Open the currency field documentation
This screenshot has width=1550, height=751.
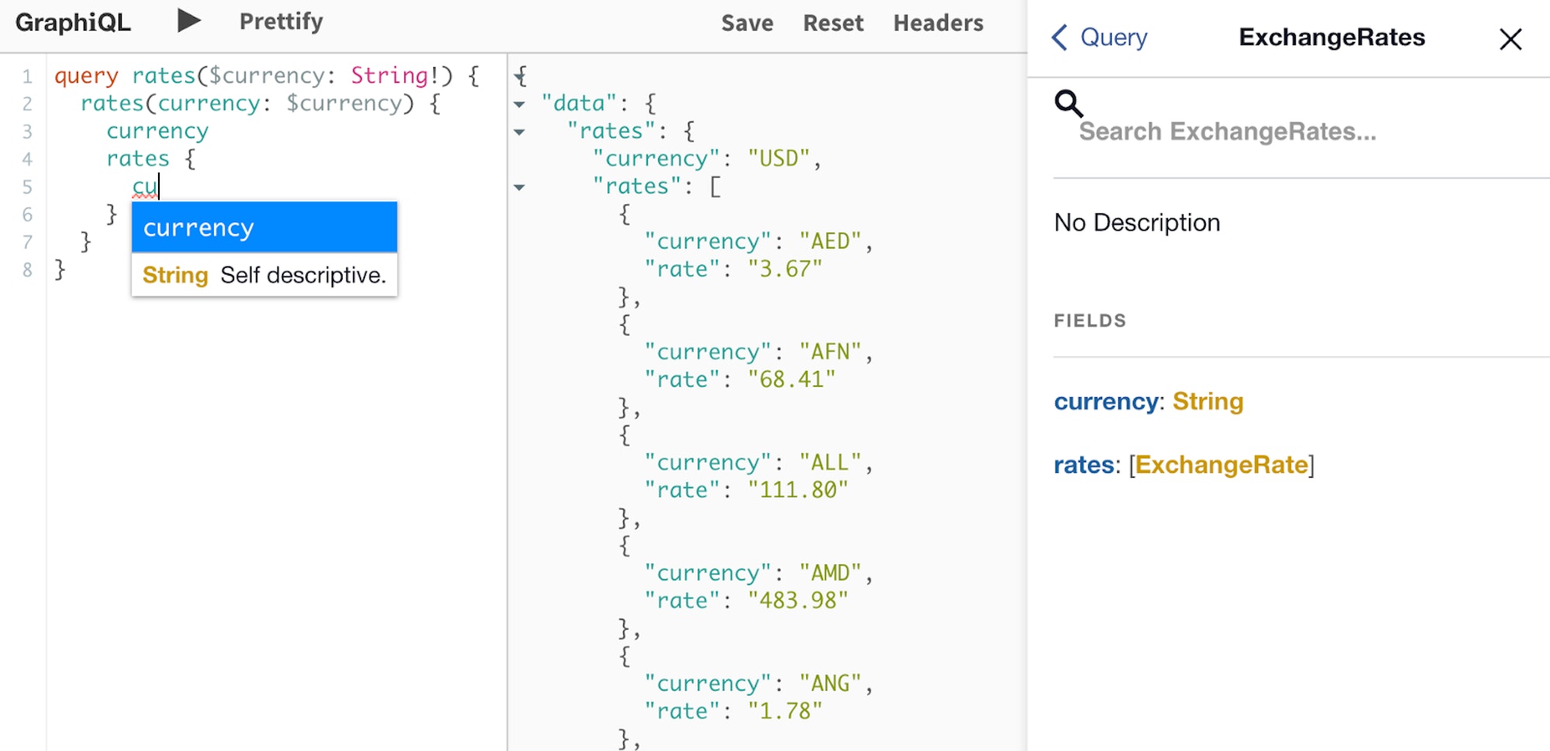click(x=1106, y=402)
